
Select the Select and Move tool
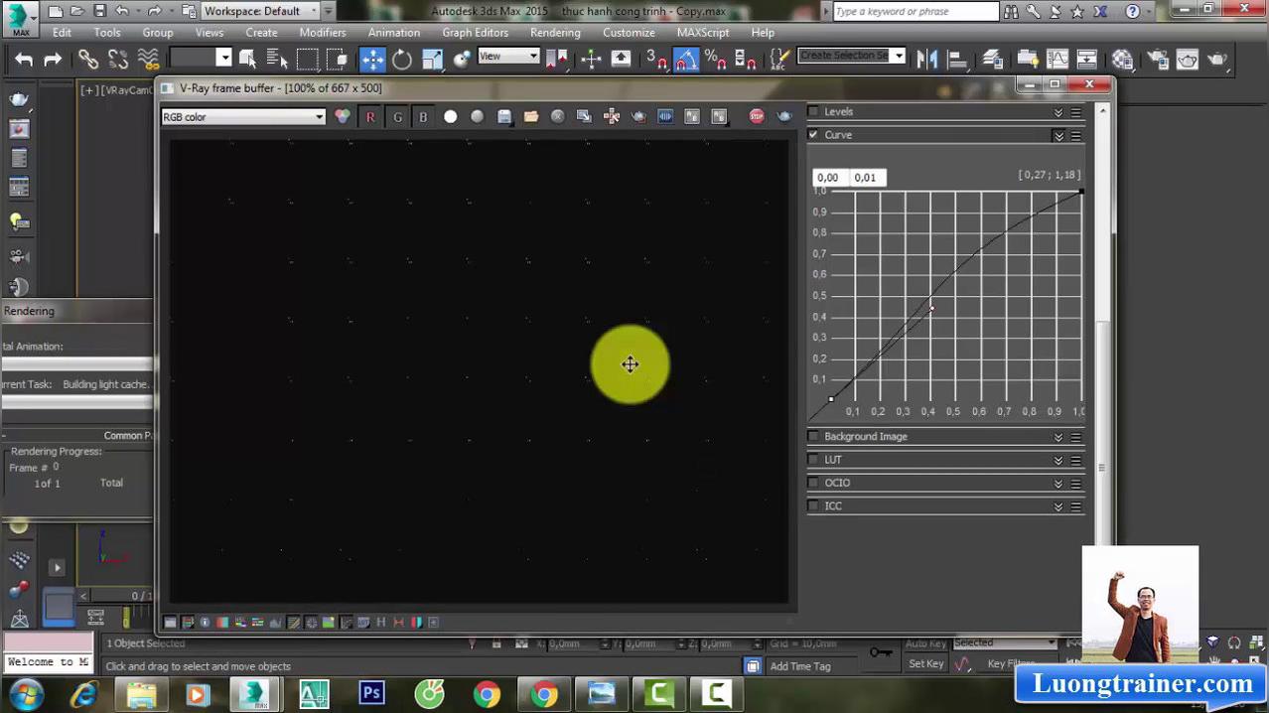tap(372, 59)
